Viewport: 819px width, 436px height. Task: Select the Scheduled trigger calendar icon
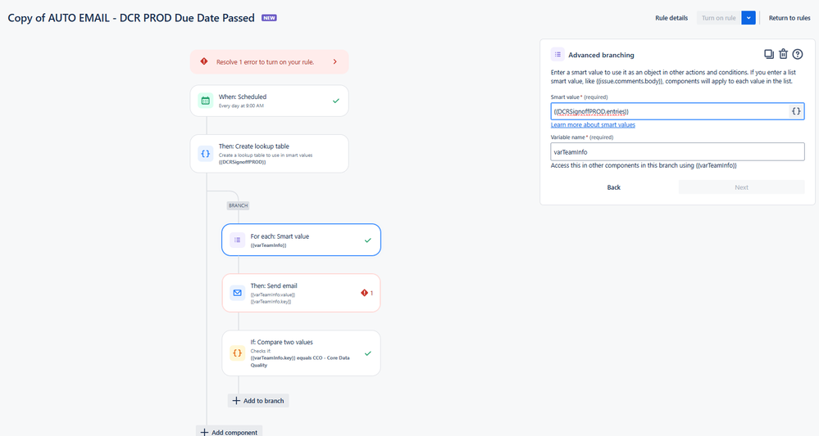[205, 101]
